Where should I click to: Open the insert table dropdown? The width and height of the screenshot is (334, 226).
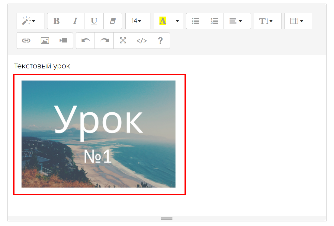point(298,21)
